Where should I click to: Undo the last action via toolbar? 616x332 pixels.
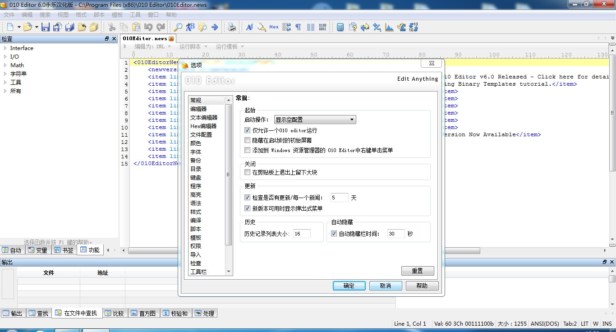148,27
